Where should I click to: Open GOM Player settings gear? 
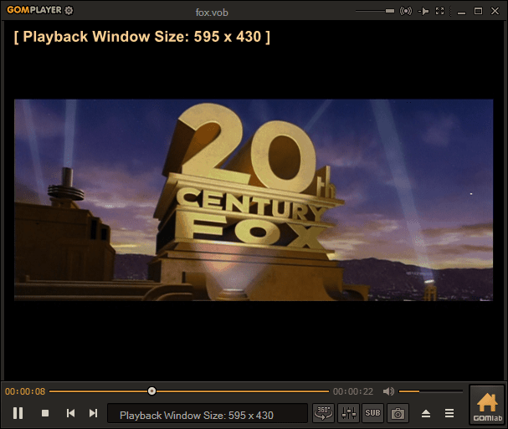click(x=69, y=10)
